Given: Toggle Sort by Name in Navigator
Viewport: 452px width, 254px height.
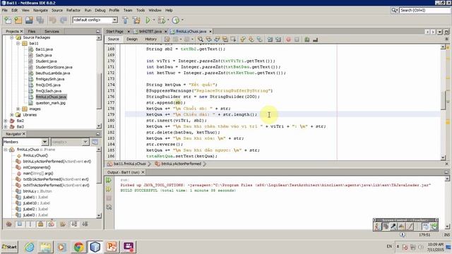Looking at the screenshot, I should (x=74, y=224).
